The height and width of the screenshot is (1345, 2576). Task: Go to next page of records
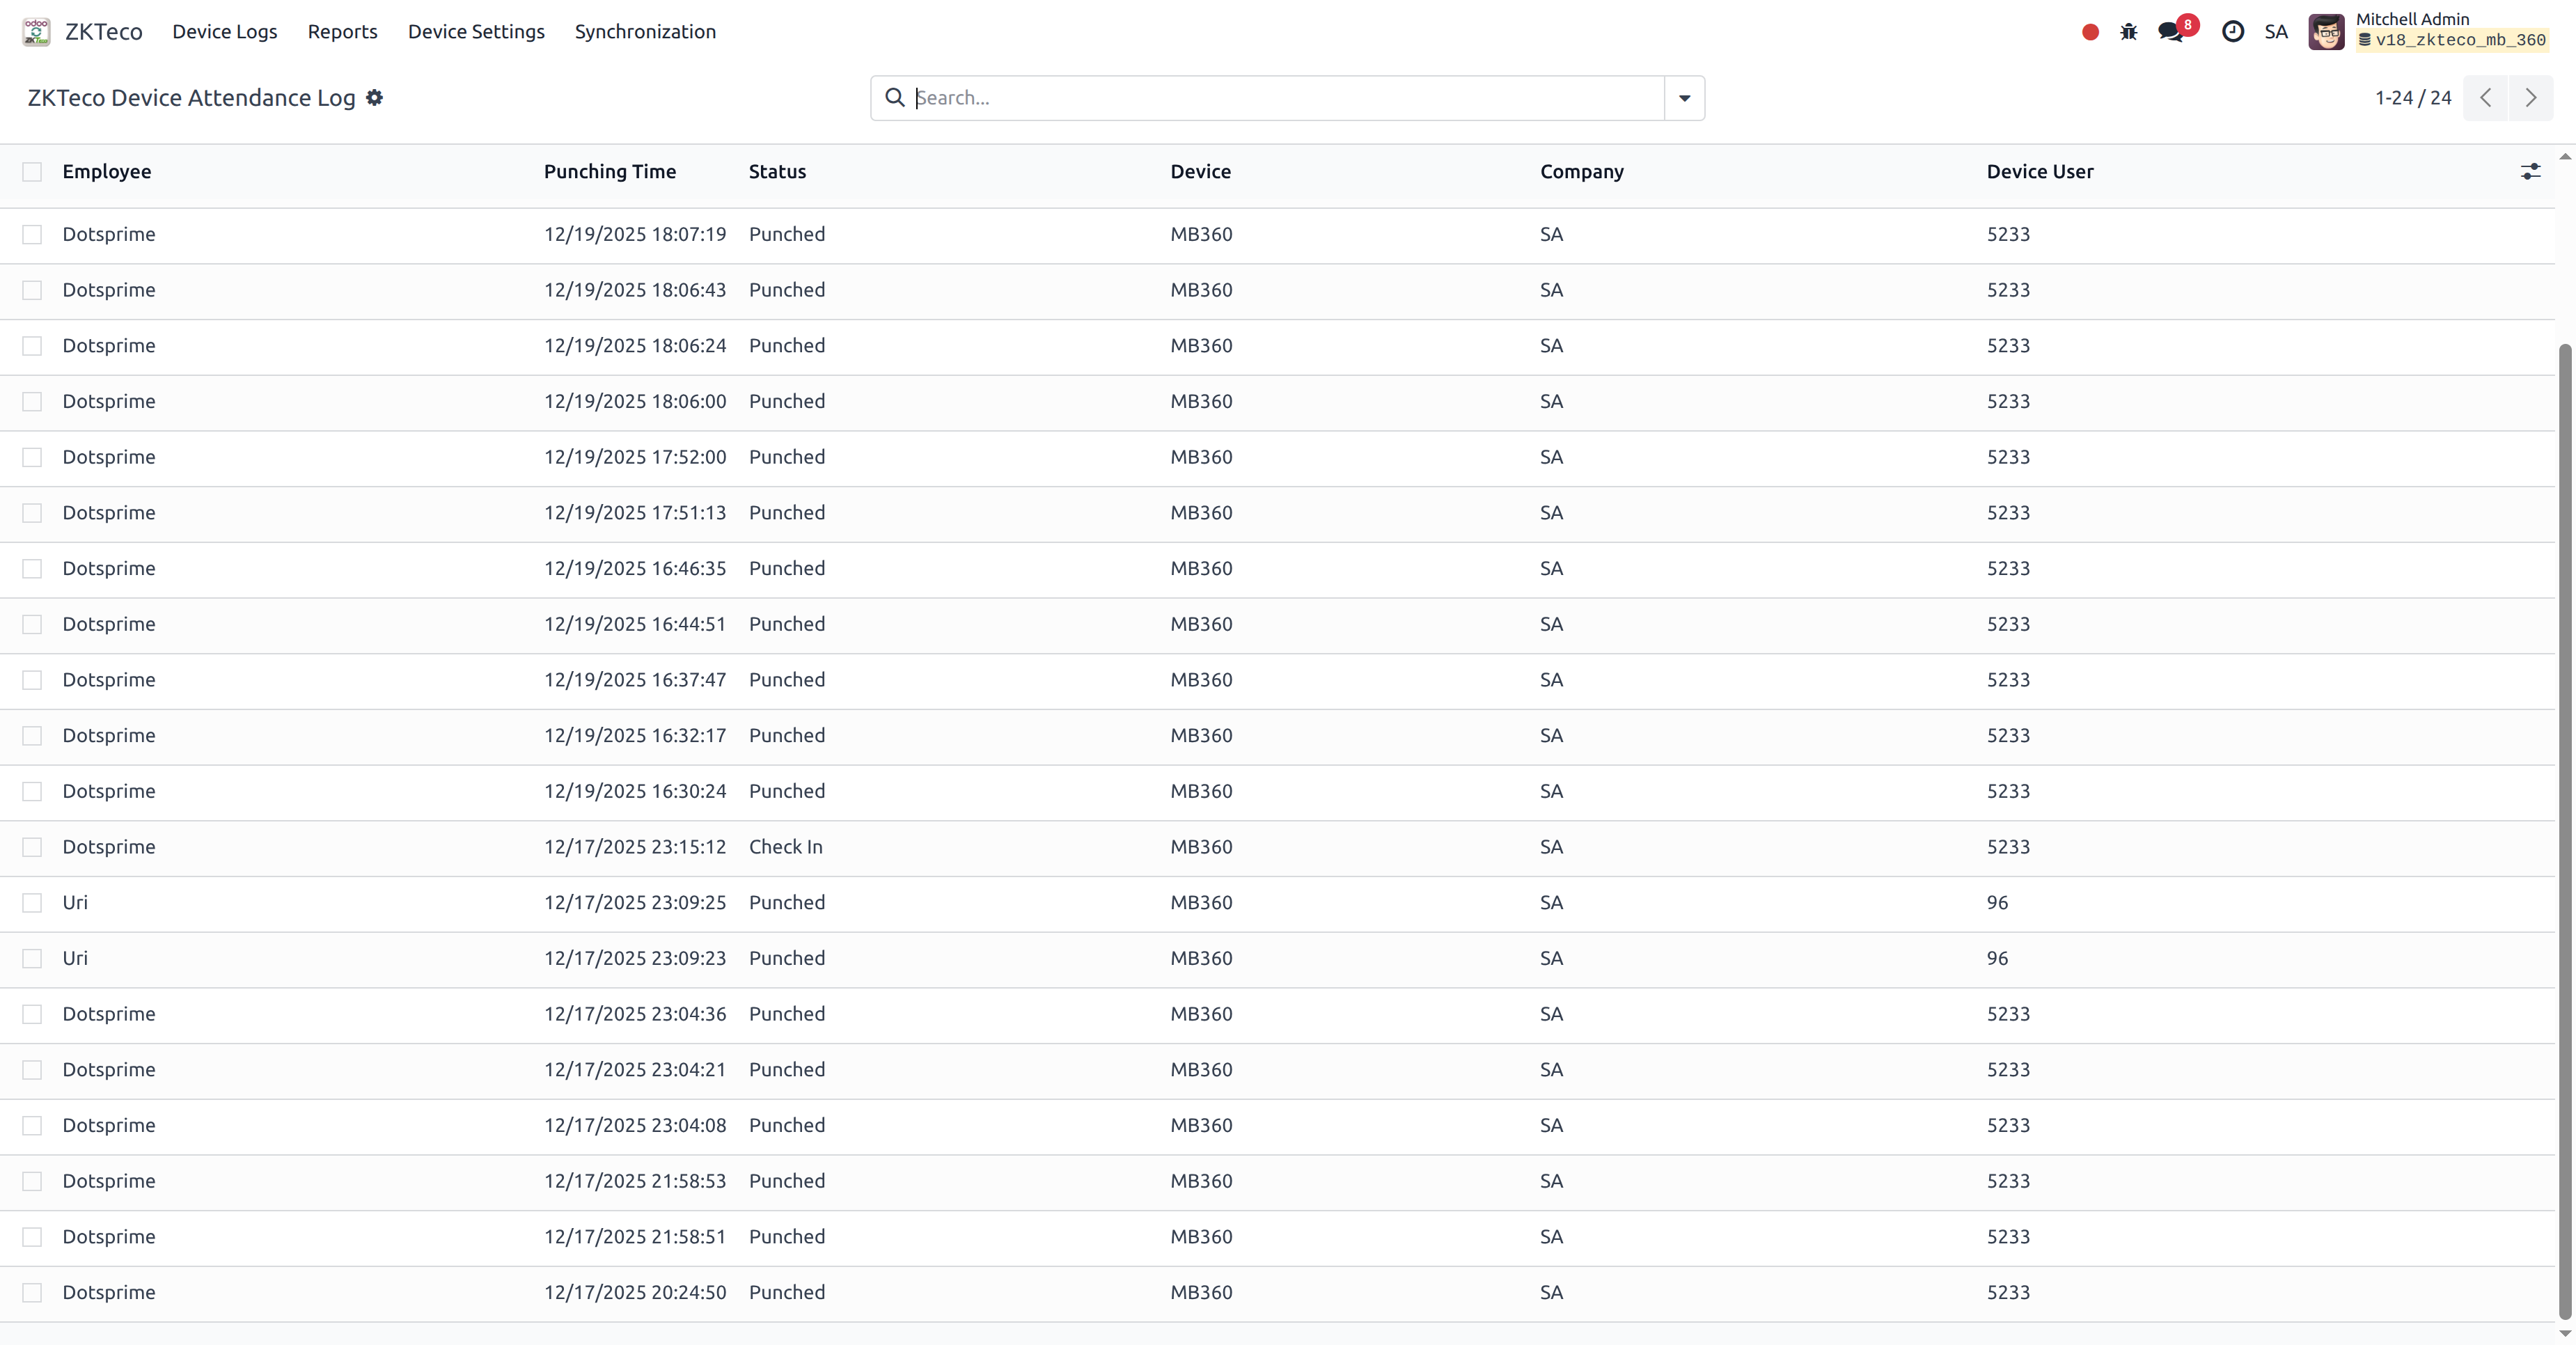click(x=2531, y=97)
